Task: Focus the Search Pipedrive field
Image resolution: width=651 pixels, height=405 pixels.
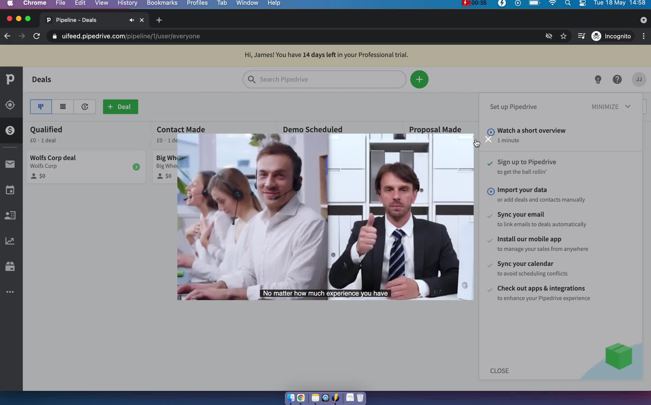Action: [324, 79]
